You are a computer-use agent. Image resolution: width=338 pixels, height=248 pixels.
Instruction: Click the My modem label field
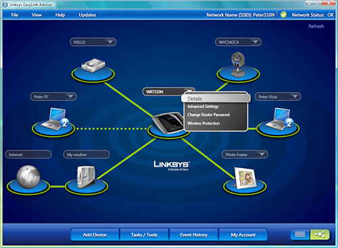pos(87,154)
